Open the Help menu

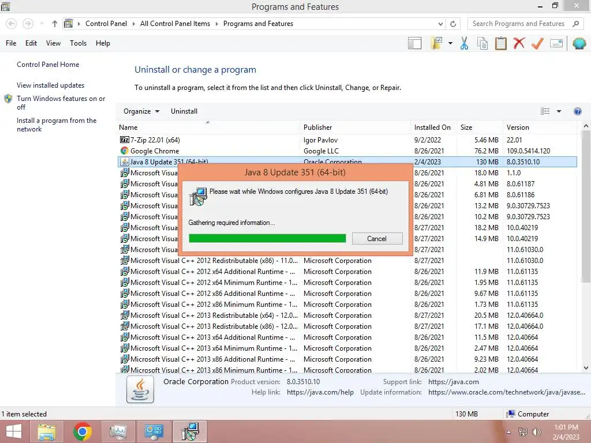click(103, 43)
